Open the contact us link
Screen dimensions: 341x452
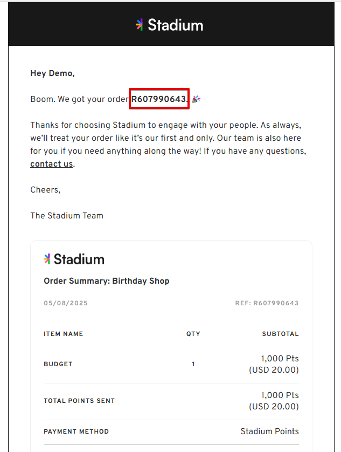point(52,164)
